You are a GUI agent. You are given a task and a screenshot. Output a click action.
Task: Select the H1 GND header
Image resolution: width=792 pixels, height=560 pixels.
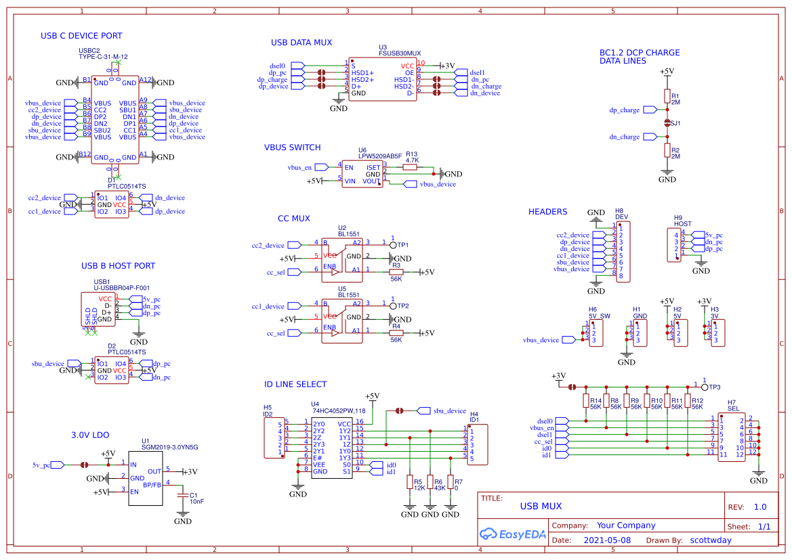click(640, 333)
